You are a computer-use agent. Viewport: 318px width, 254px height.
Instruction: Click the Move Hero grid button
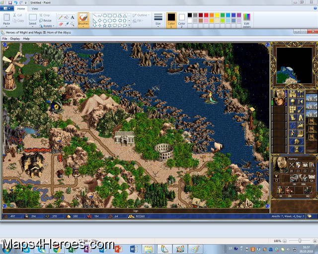293,110
